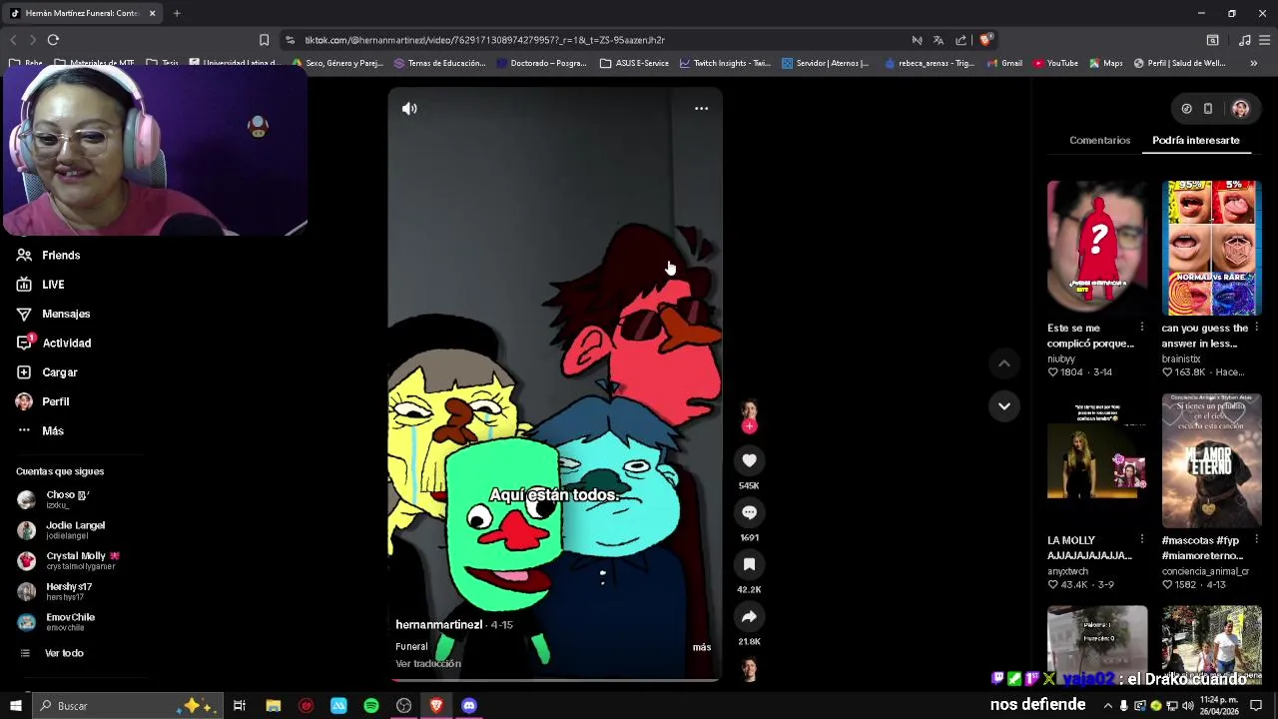Viewport: 1278px width, 719px height.
Task: Open LIVE in the TikTok sidebar
Action: [x=53, y=285]
